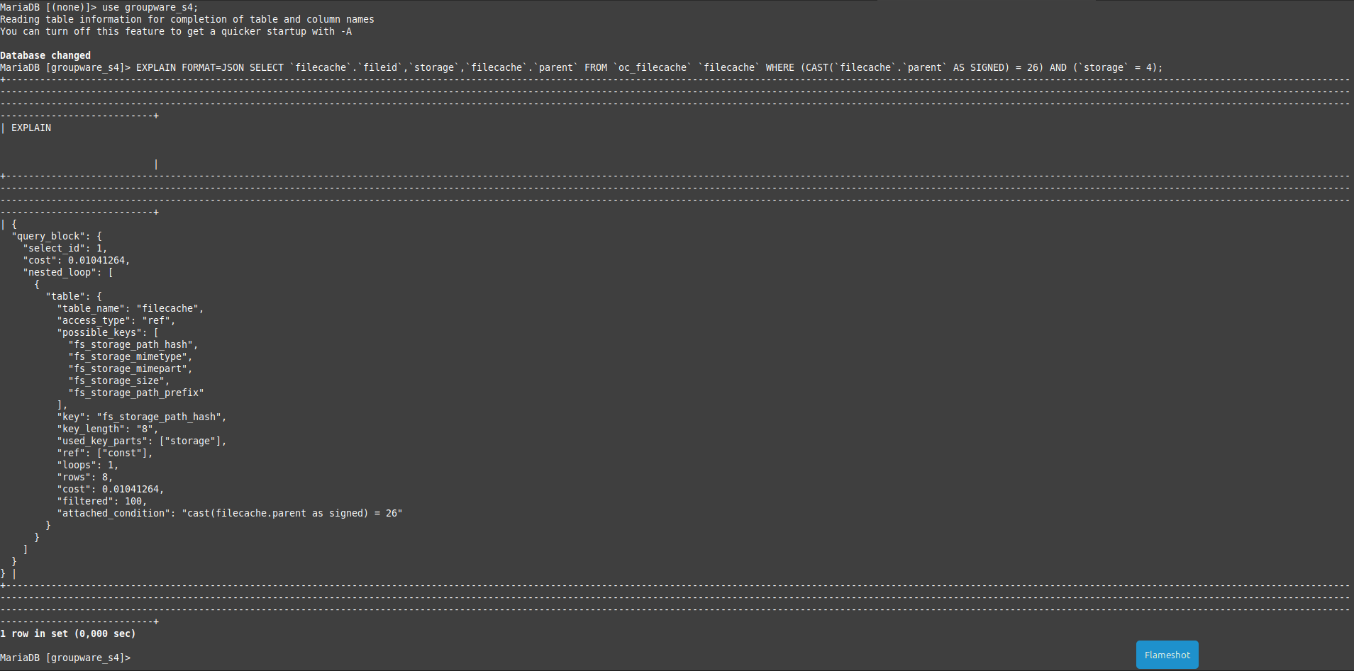Click the "fs_storage_mimepart" entry
Screen dimensions: 1354x671
pos(130,368)
